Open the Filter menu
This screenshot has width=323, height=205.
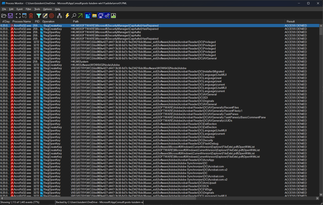pos(28,9)
